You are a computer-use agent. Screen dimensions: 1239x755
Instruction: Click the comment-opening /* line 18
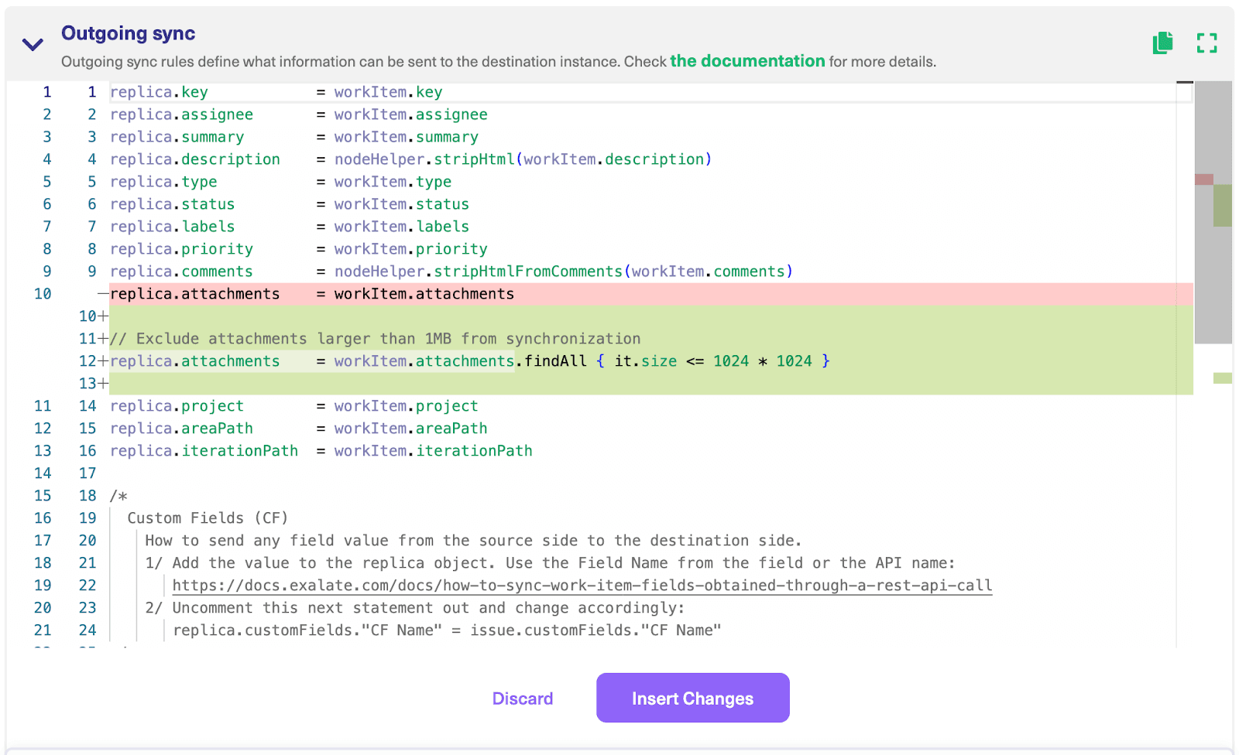point(118,496)
